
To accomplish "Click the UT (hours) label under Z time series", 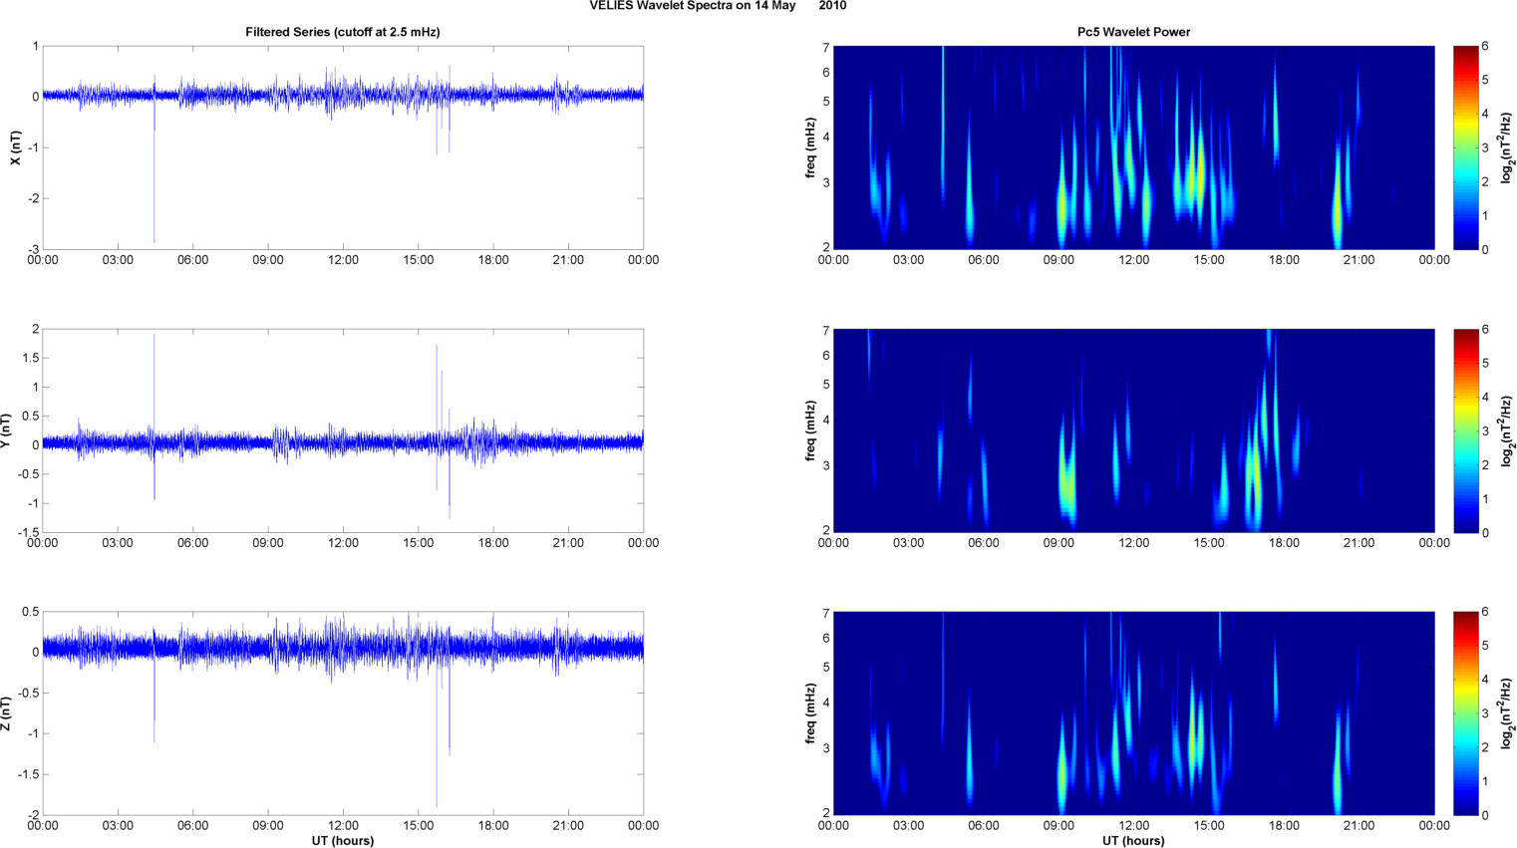I will [x=343, y=841].
